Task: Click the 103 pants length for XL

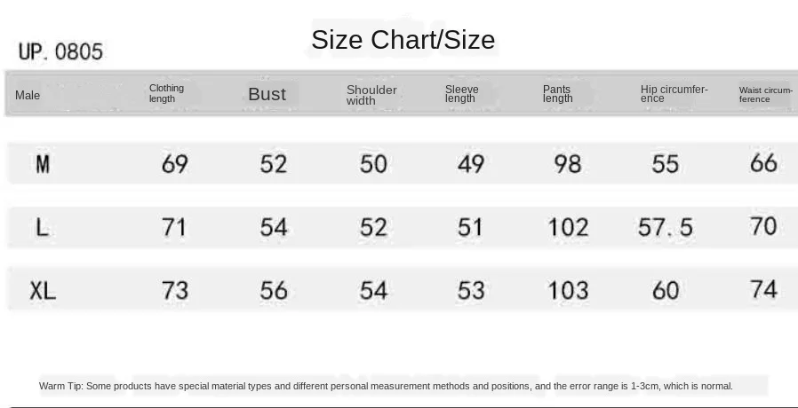Action: point(568,291)
